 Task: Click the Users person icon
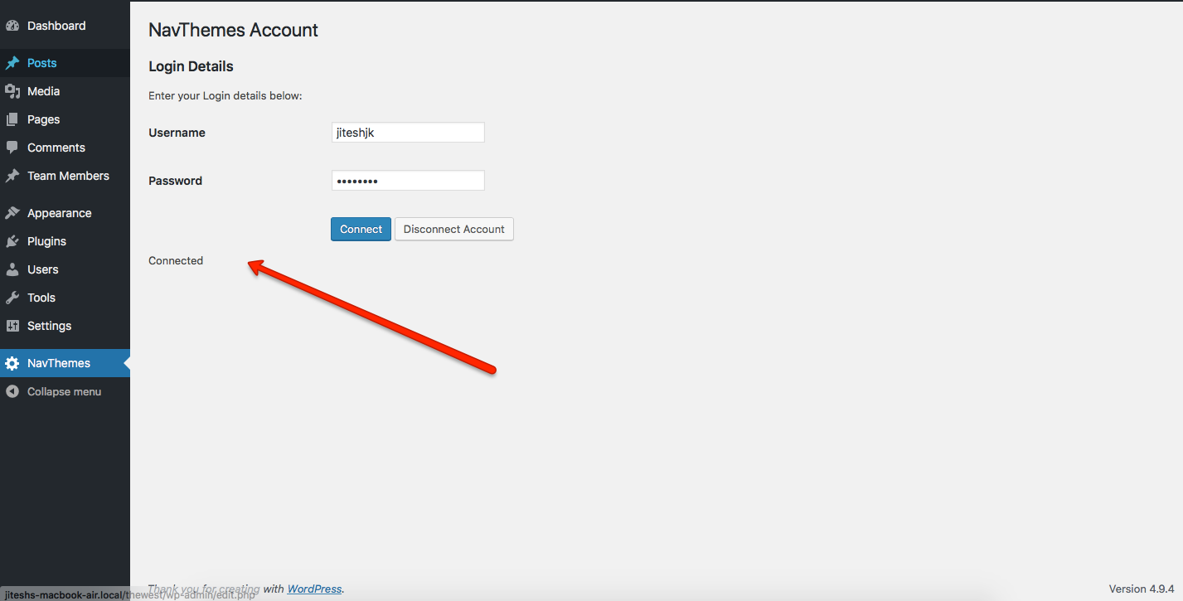pos(12,269)
